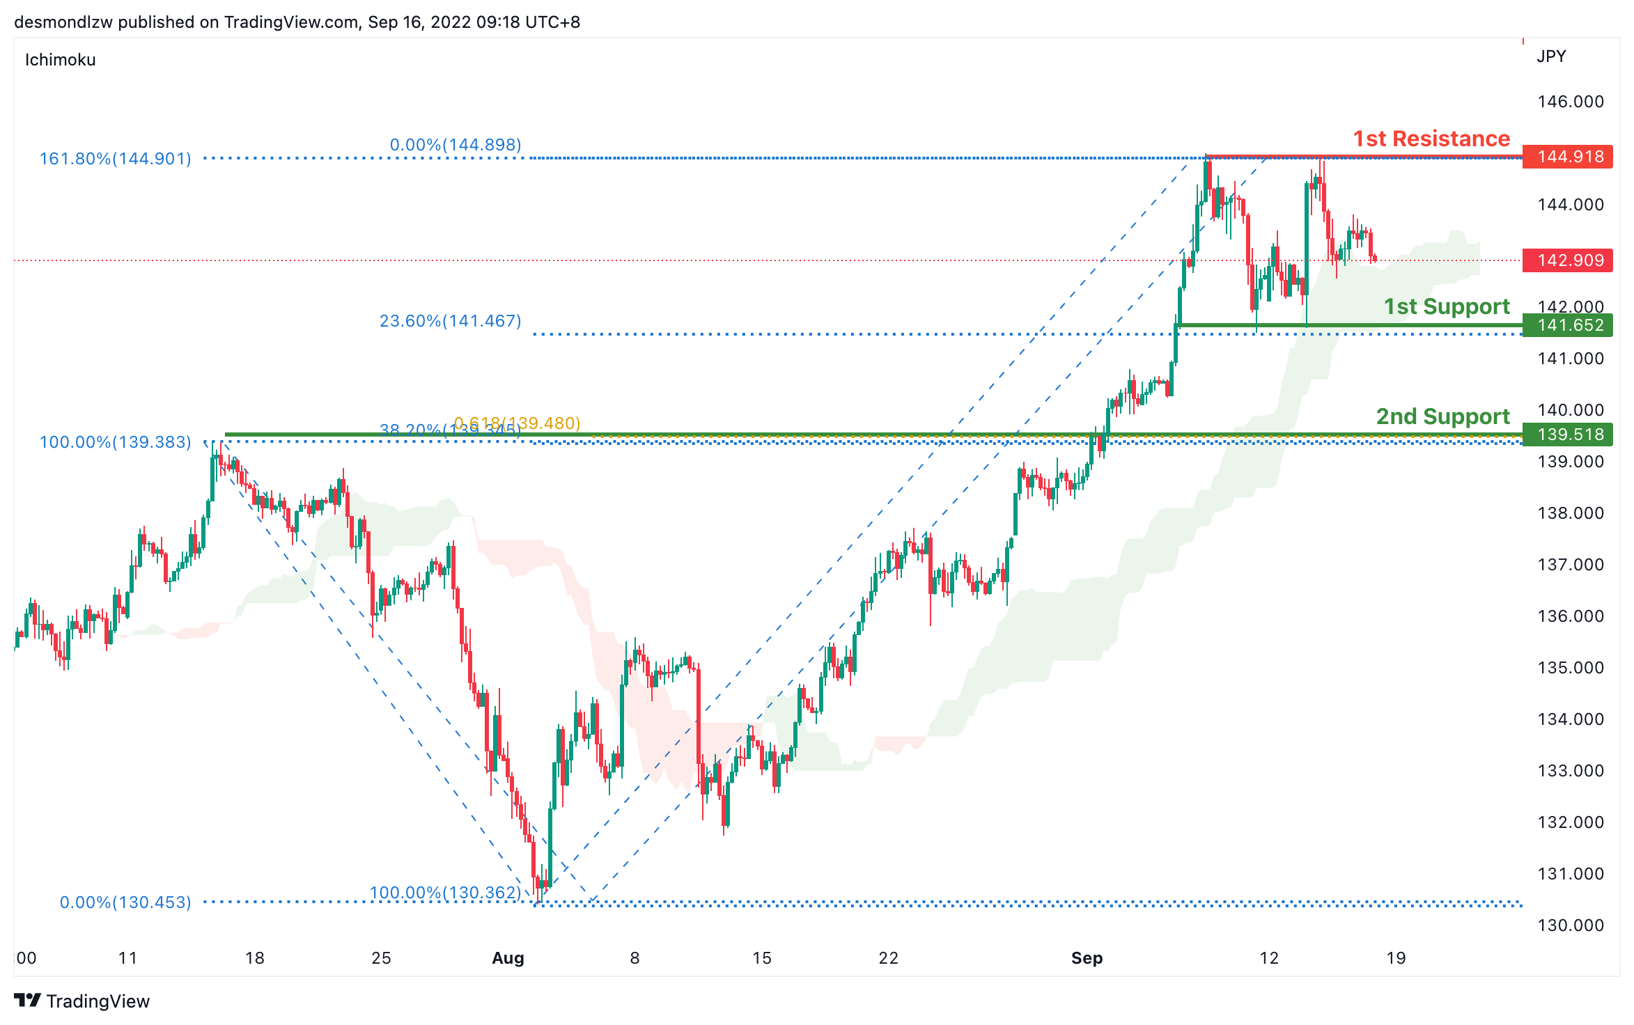Click the red 1st Resistance text label
This screenshot has height=1025, width=1634.
point(1431,139)
